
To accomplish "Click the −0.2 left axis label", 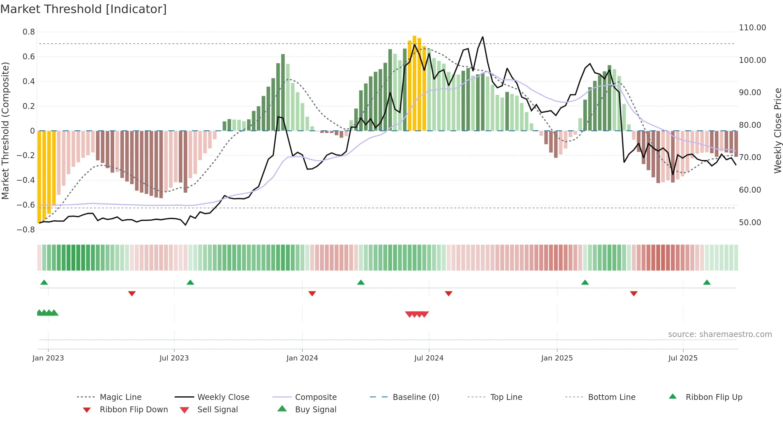I will (26, 155).
